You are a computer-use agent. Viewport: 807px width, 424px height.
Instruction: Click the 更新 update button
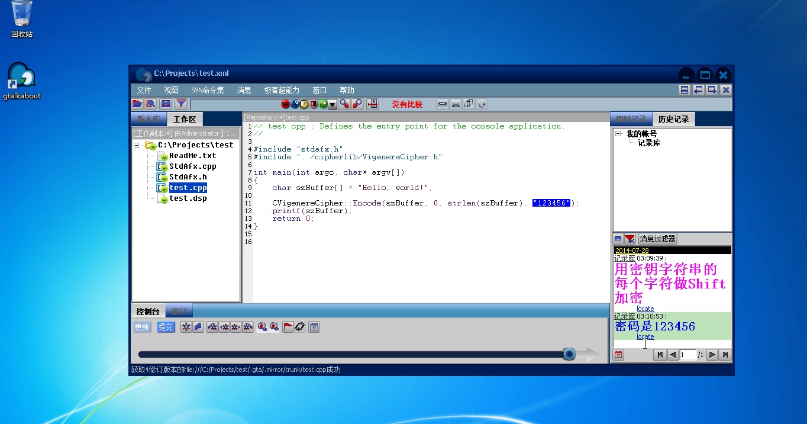[x=142, y=327]
